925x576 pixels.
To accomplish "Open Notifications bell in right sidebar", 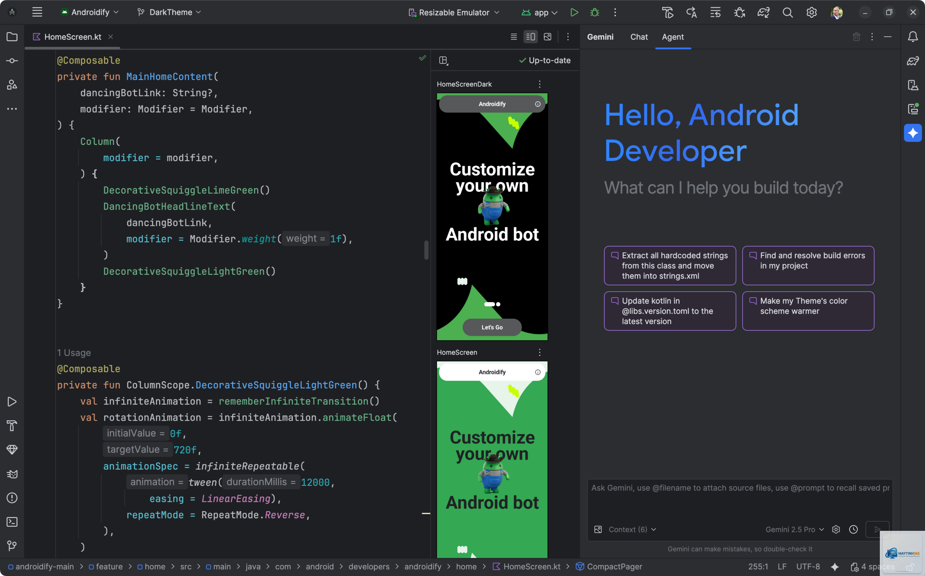I will pyautogui.click(x=912, y=37).
